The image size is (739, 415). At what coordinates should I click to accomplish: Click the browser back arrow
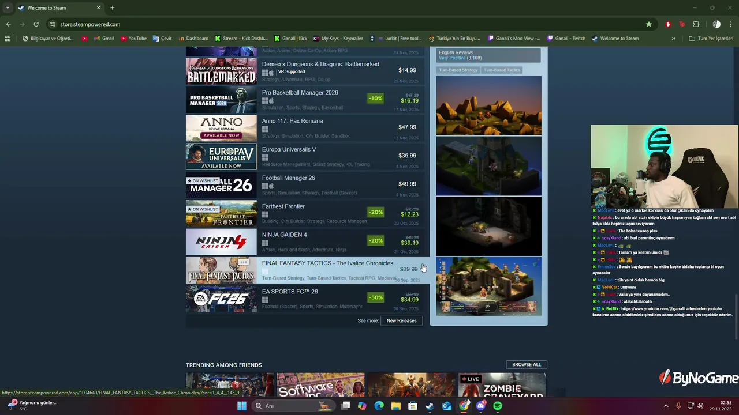8,24
